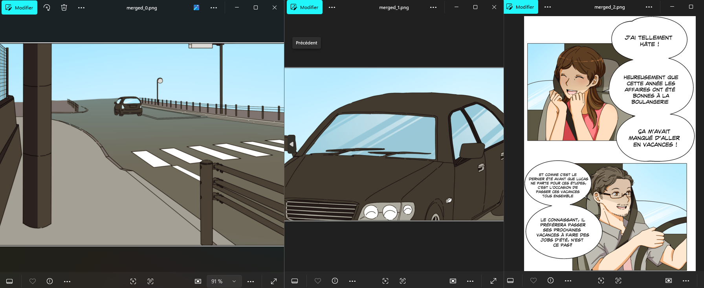Delete merged_0.png with the trash icon
The image size is (704, 288).
point(64,7)
